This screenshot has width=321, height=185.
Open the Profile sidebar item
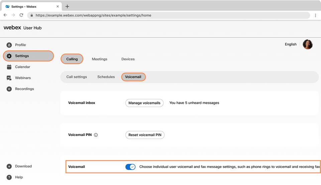pyautogui.click(x=16, y=45)
